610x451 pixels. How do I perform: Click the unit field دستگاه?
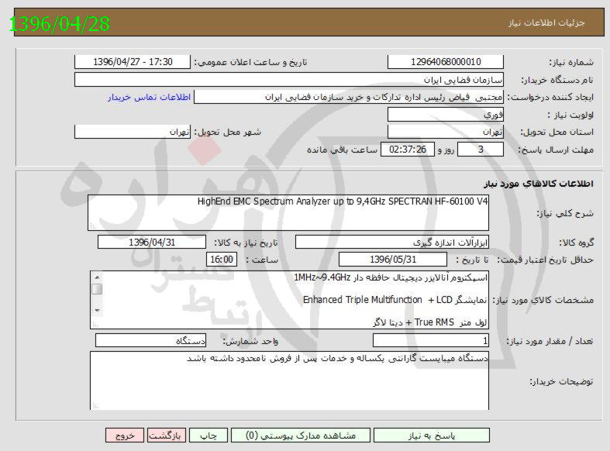[x=150, y=341]
